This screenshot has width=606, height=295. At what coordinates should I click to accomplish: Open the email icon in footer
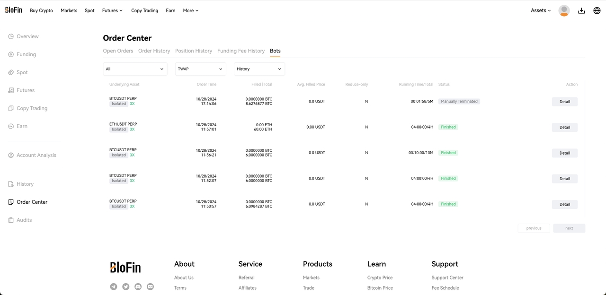pyautogui.click(x=151, y=286)
